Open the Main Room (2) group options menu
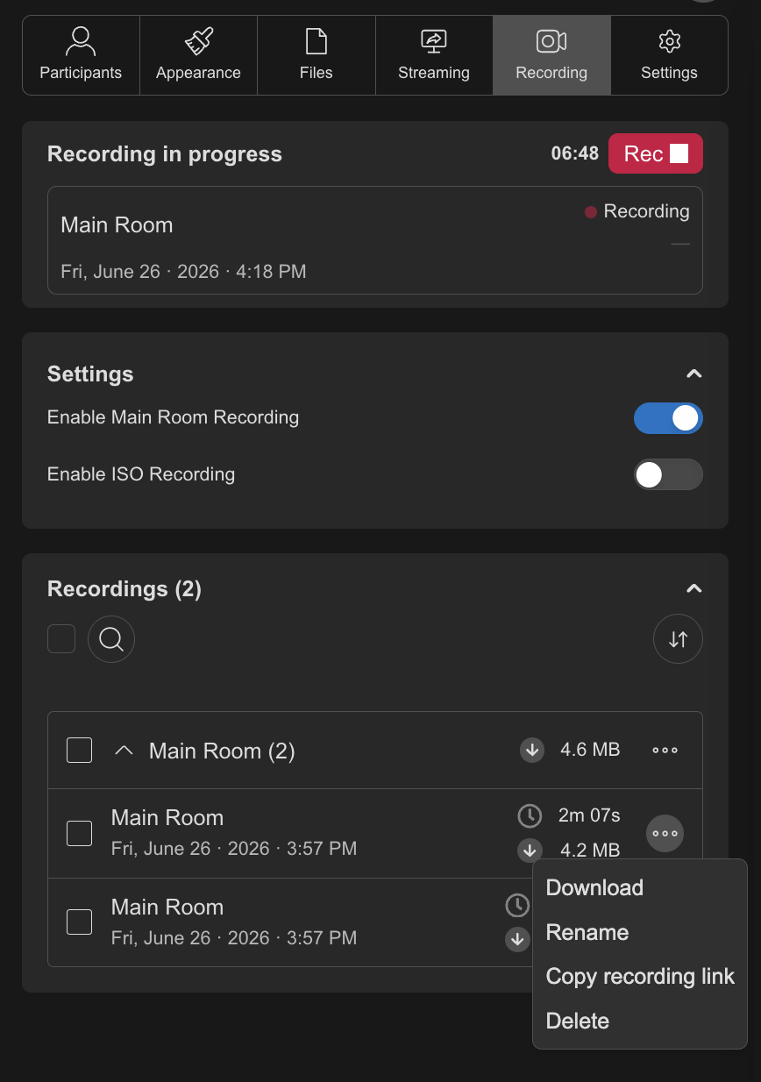This screenshot has width=761, height=1082. (x=665, y=751)
